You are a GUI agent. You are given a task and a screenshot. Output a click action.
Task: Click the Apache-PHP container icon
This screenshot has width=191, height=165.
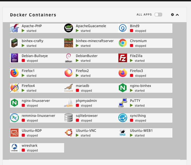pyautogui.click(x=14, y=28)
